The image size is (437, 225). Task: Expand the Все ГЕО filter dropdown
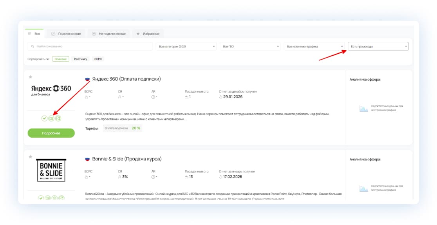[x=250, y=46]
